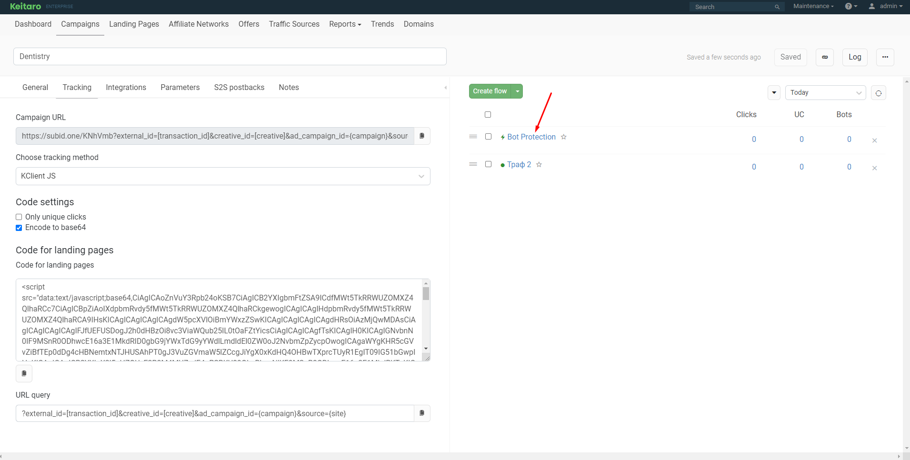910x460 pixels.
Task: Star the Bot Protection flow
Action: [564, 137]
